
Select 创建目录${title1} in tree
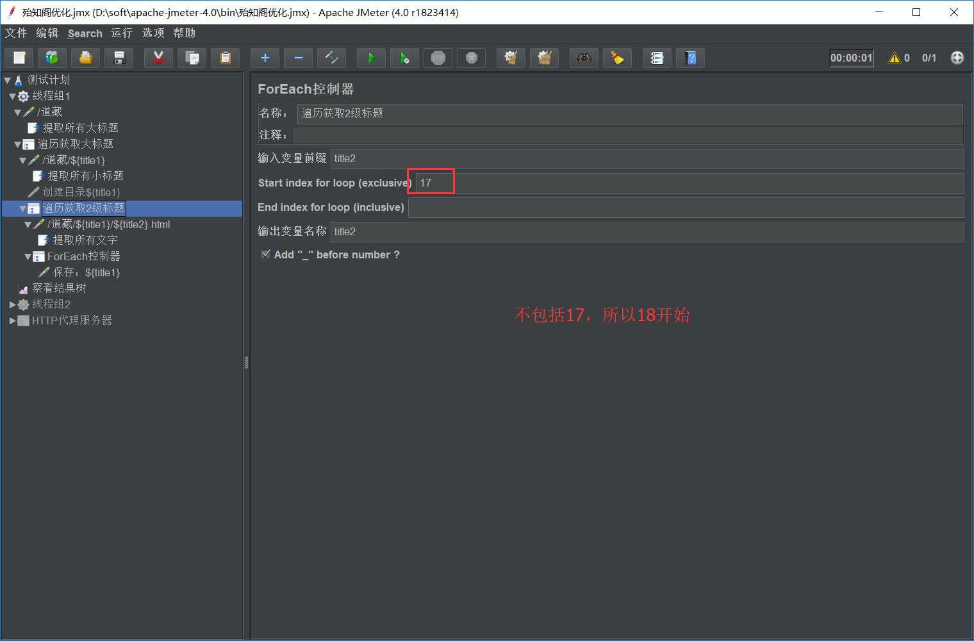click(x=81, y=192)
